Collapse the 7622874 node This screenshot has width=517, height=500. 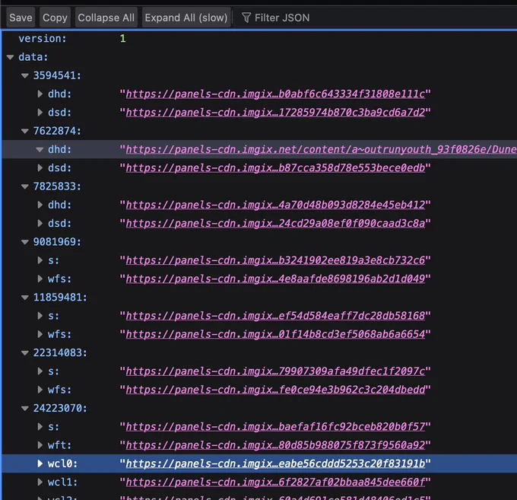[x=25, y=132]
